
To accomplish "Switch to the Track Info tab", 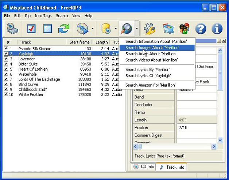I will [x=171, y=167].
